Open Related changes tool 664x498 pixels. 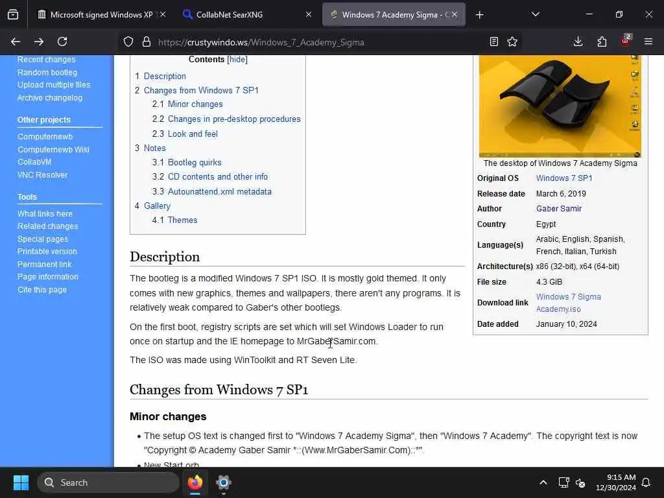[x=47, y=226]
